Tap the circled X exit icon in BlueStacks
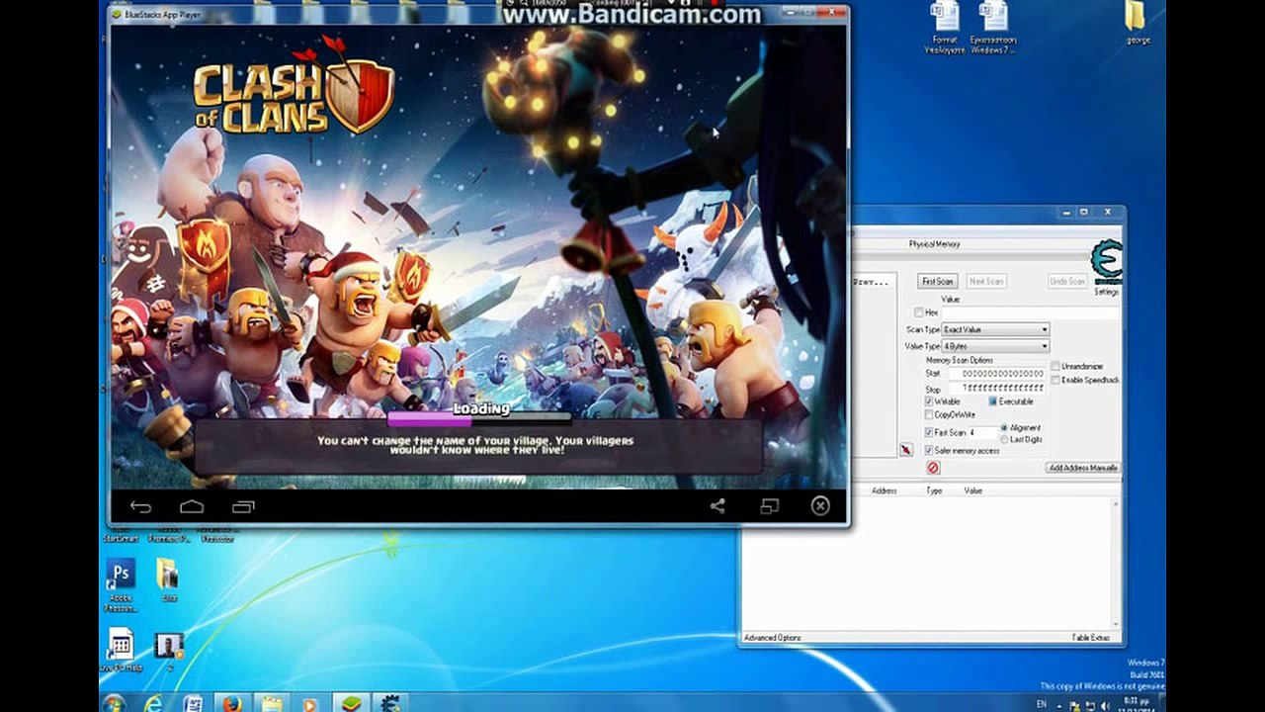The width and height of the screenshot is (1265, 712). click(820, 506)
